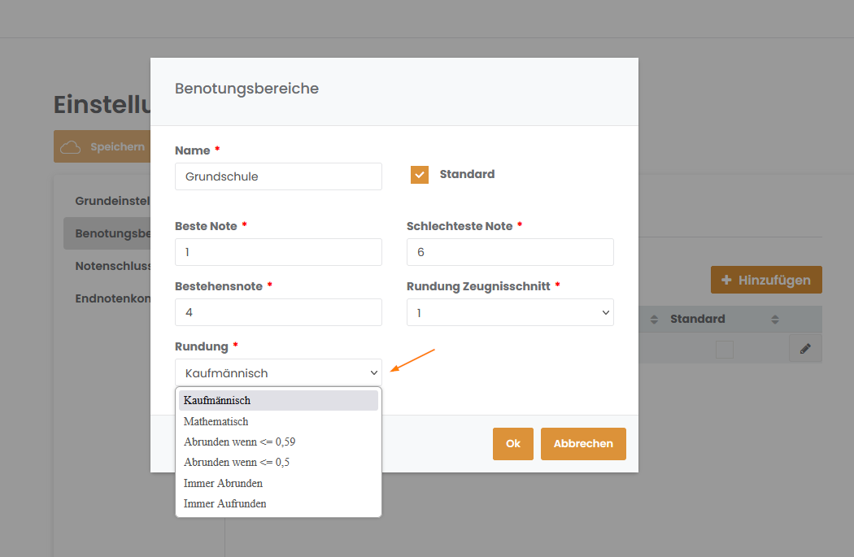
Task: Select Benotungsbereiche sidebar item
Action: point(107,233)
